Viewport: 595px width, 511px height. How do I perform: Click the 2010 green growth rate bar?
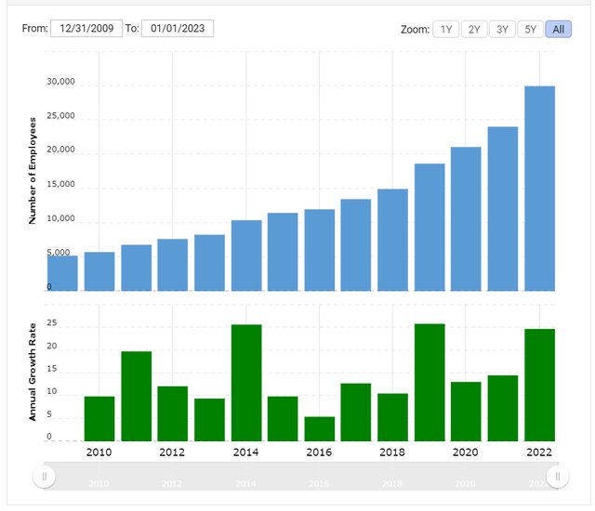pos(99,418)
